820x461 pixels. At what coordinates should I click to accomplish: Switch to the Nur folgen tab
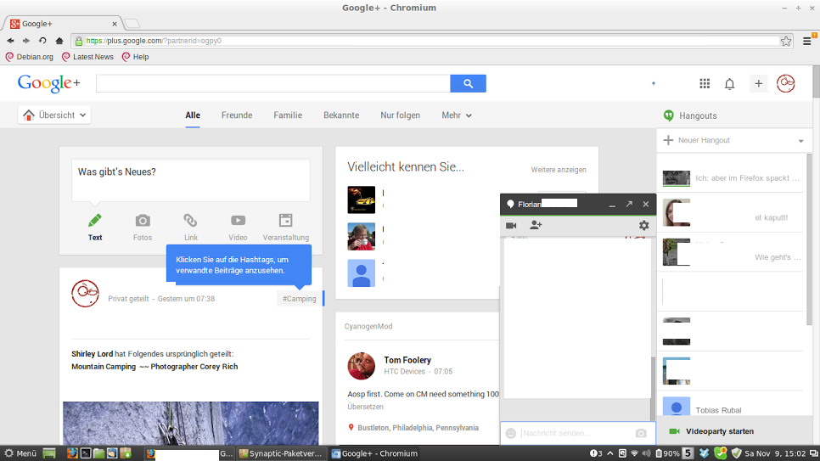pos(400,115)
